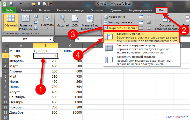Select the cell reading Январь

pos(21,56)
